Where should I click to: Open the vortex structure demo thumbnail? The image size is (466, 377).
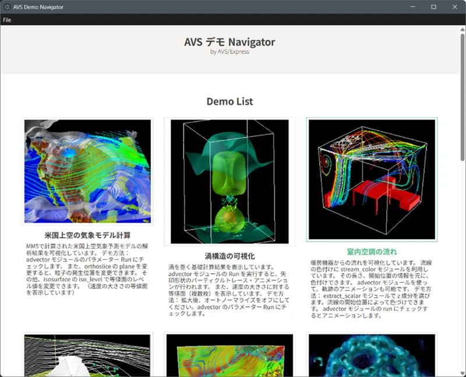[x=230, y=181]
